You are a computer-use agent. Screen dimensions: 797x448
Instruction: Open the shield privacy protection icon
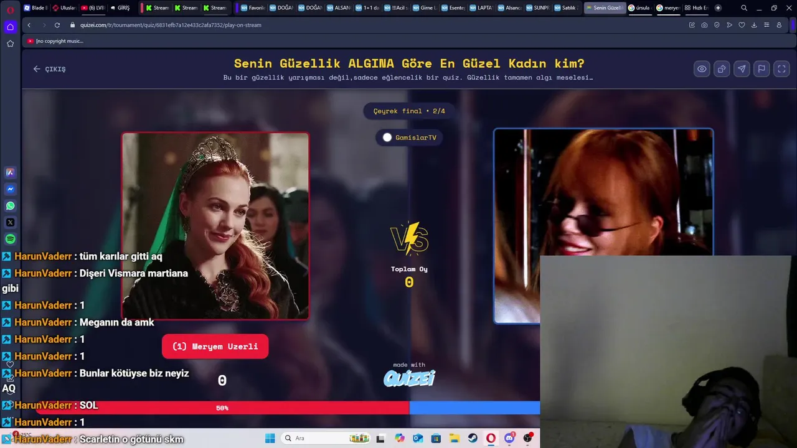click(x=717, y=25)
